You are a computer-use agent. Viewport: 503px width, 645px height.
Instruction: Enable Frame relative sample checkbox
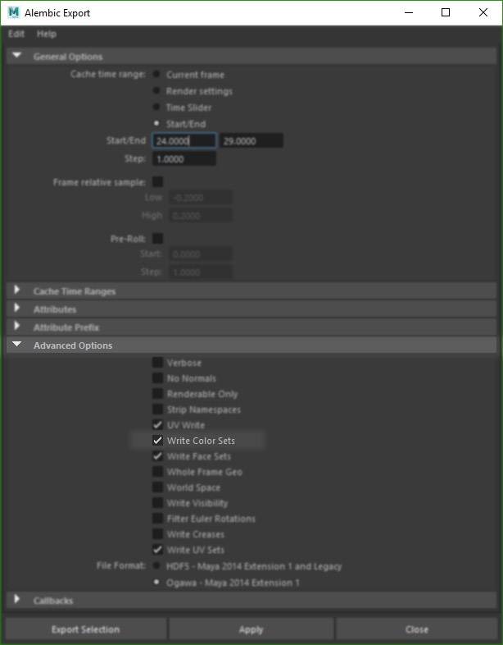point(157,182)
